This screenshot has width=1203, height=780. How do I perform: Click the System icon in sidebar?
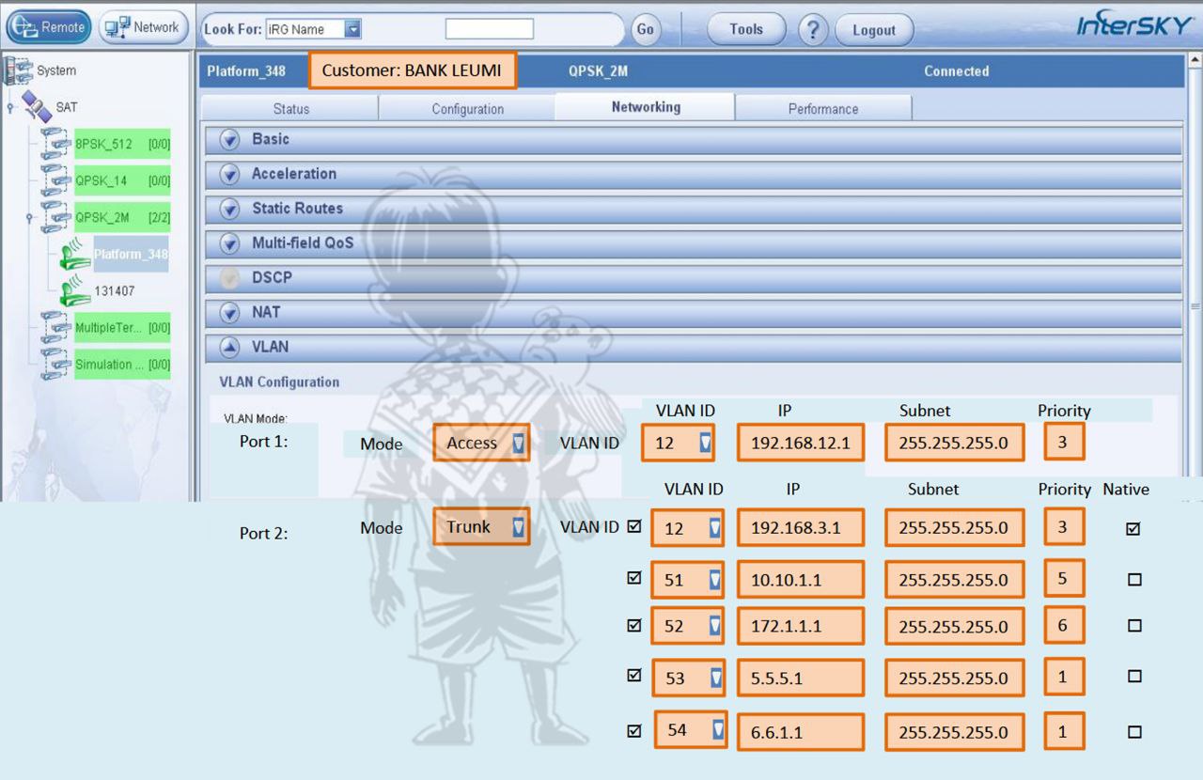pyautogui.click(x=19, y=70)
